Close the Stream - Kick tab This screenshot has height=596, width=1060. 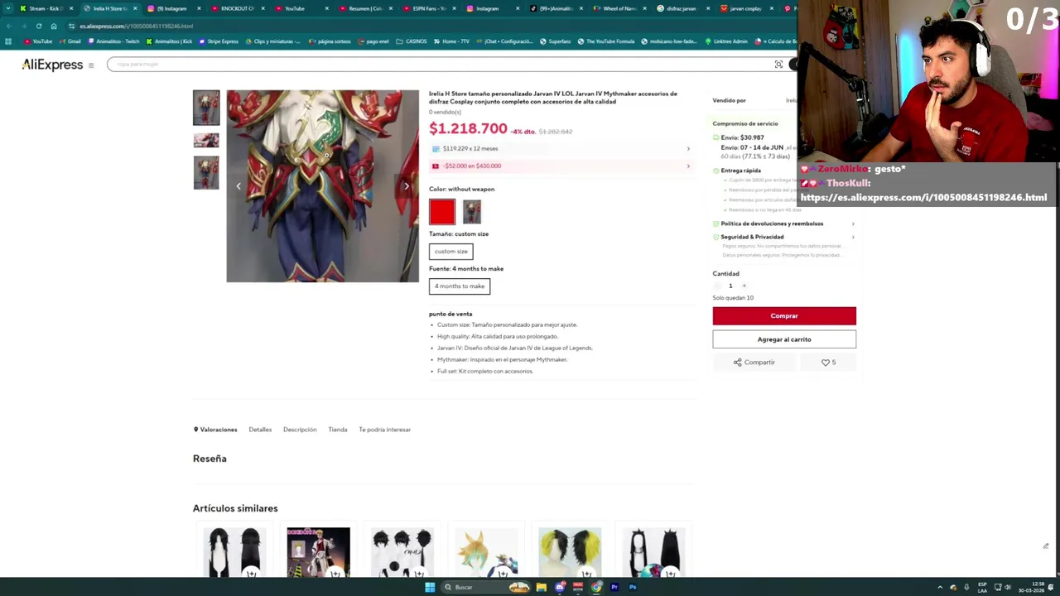click(71, 8)
